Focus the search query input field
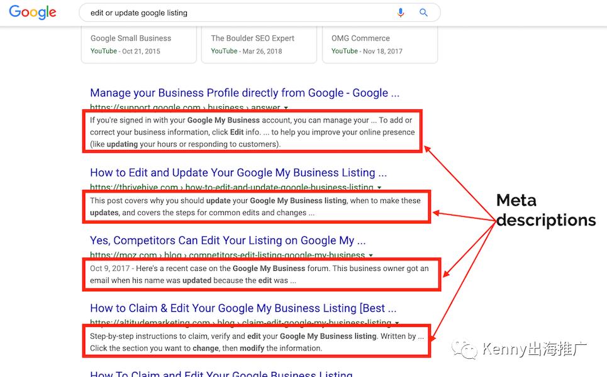Viewport: 607px width, 377px height. (x=239, y=13)
